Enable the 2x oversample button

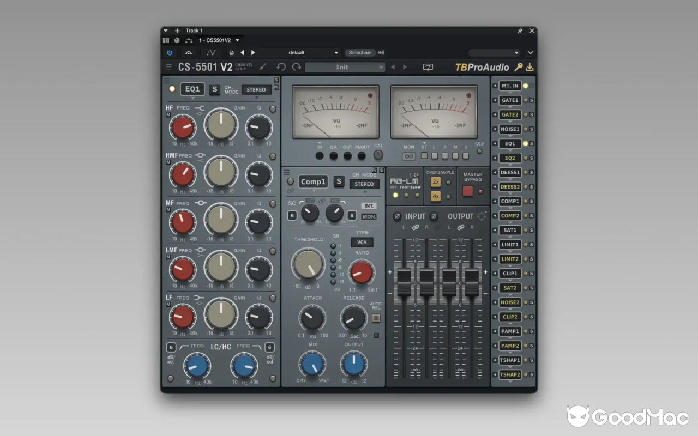coord(436,182)
